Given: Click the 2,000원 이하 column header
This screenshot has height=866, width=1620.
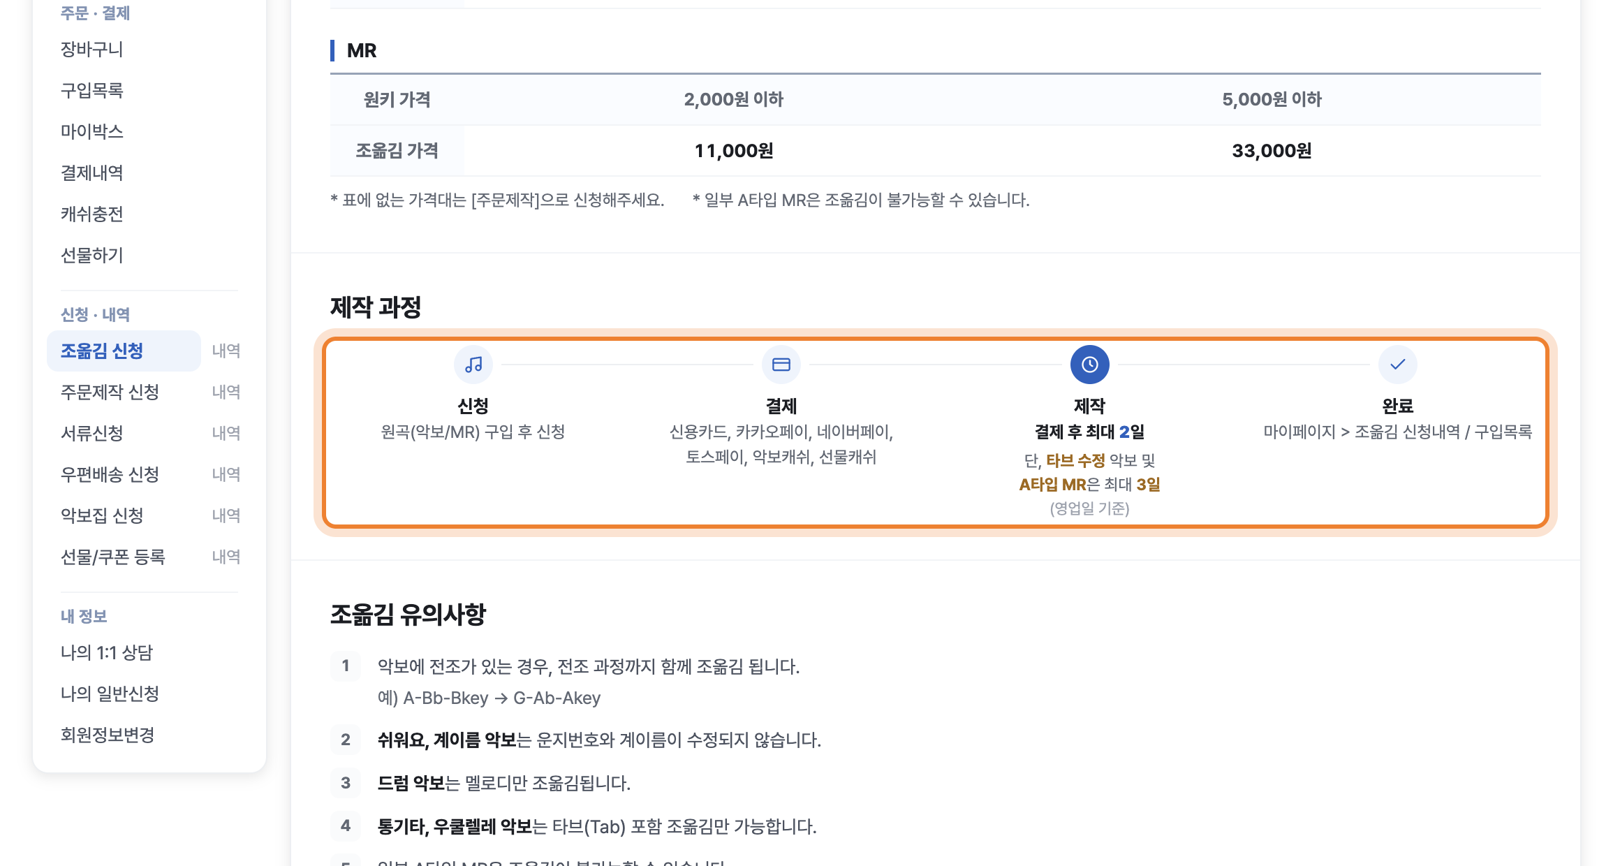Looking at the screenshot, I should click(x=733, y=99).
